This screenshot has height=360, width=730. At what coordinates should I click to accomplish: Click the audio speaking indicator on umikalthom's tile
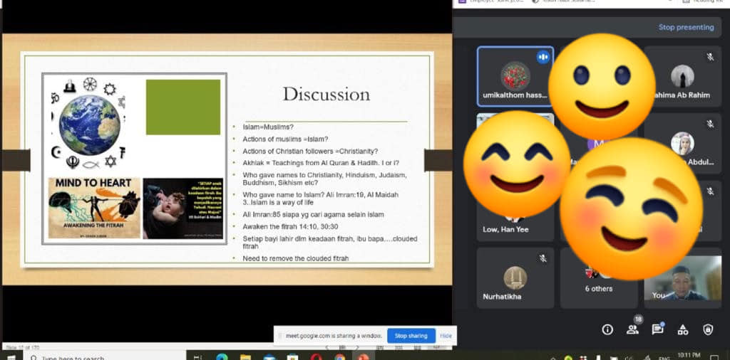[x=543, y=58]
